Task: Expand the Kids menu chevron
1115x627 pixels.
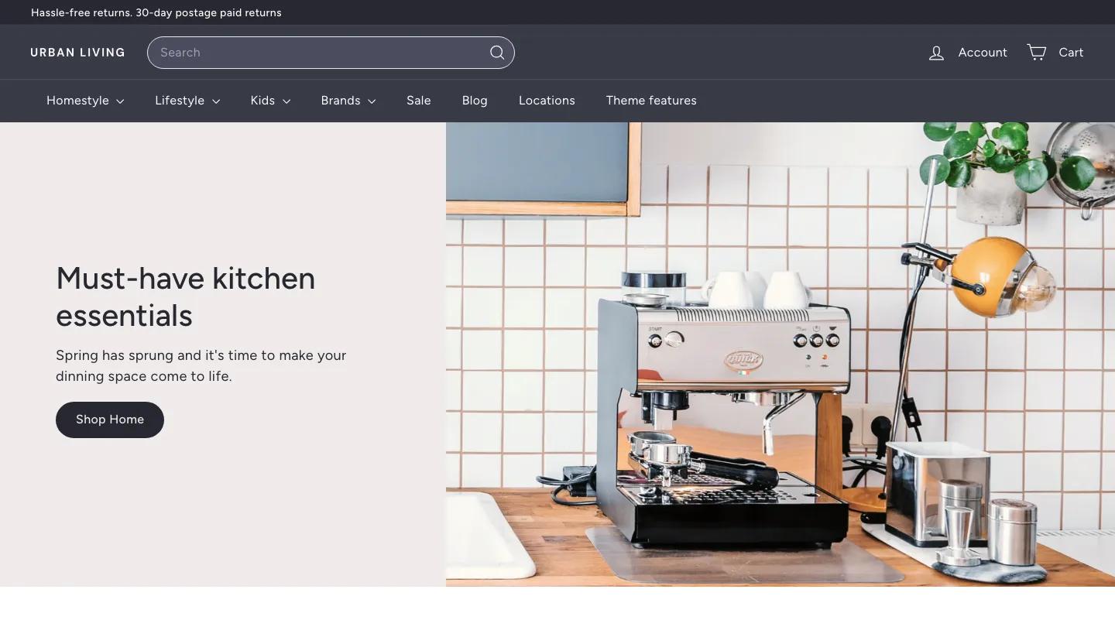Action: click(286, 101)
